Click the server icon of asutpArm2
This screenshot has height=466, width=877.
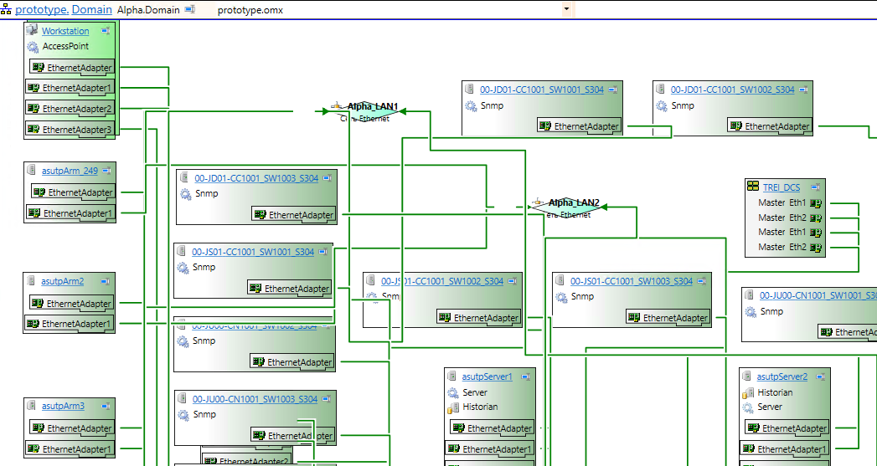[x=31, y=280]
